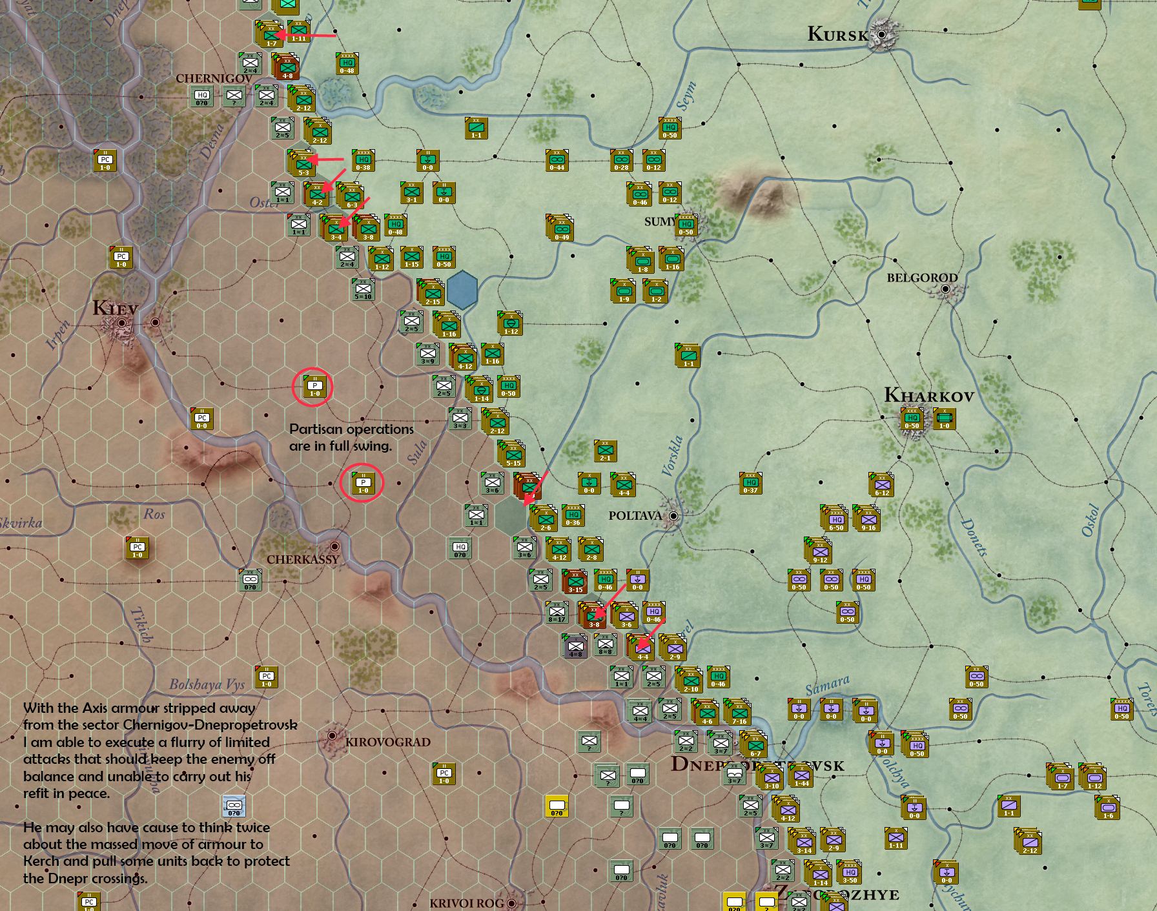The width and height of the screenshot is (1157, 911).
Task: Select the purple infantry stack labeled 9-16
Action: tap(866, 518)
